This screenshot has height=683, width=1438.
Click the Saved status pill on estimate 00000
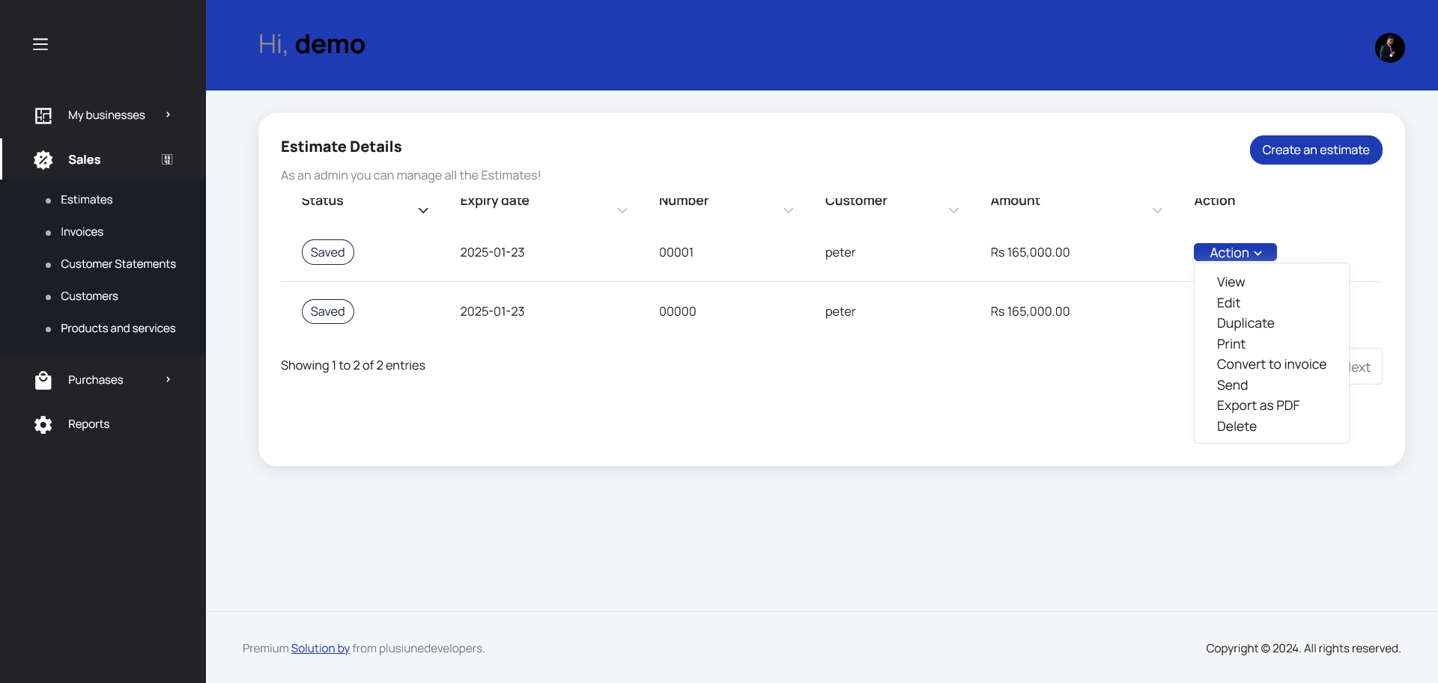(x=327, y=311)
